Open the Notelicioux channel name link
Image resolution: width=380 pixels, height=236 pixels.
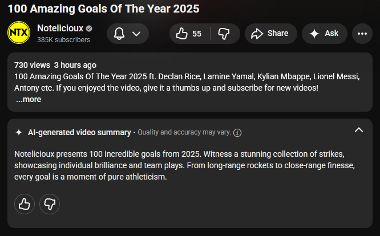[x=60, y=29]
